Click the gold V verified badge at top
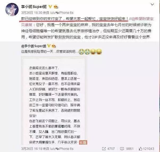 50,7
